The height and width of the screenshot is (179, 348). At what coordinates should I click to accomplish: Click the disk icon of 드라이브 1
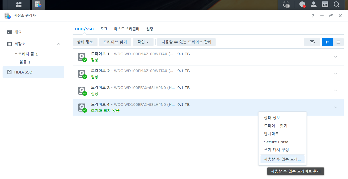pos(82,57)
